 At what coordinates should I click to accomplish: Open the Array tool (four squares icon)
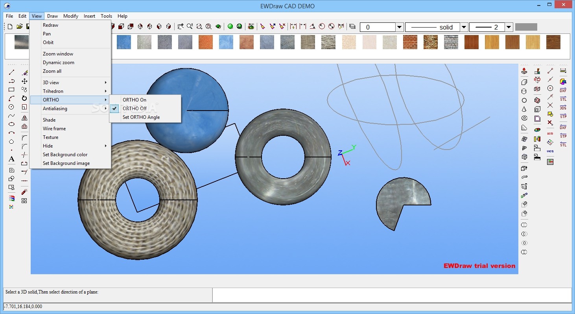coord(24,201)
